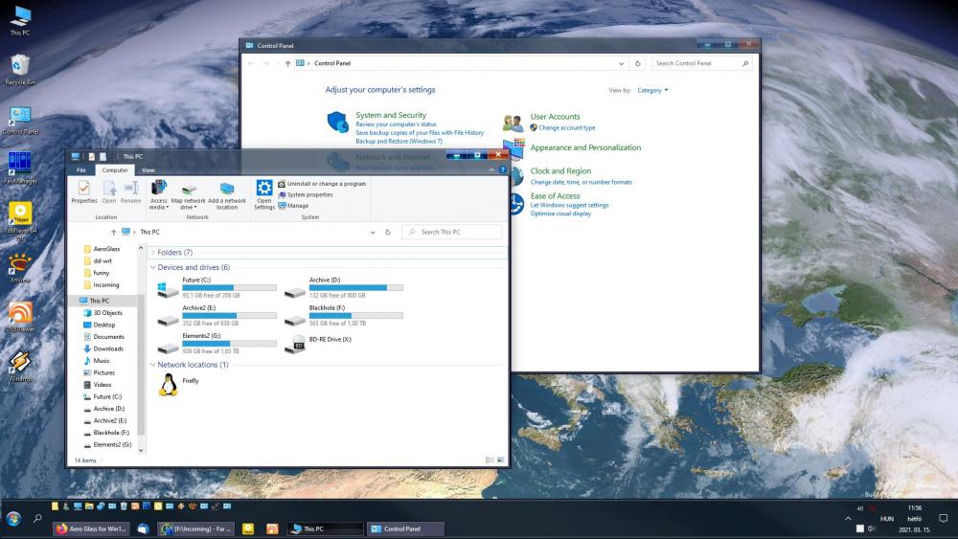
Task: Open the System and Security shield icon
Action: [337, 123]
